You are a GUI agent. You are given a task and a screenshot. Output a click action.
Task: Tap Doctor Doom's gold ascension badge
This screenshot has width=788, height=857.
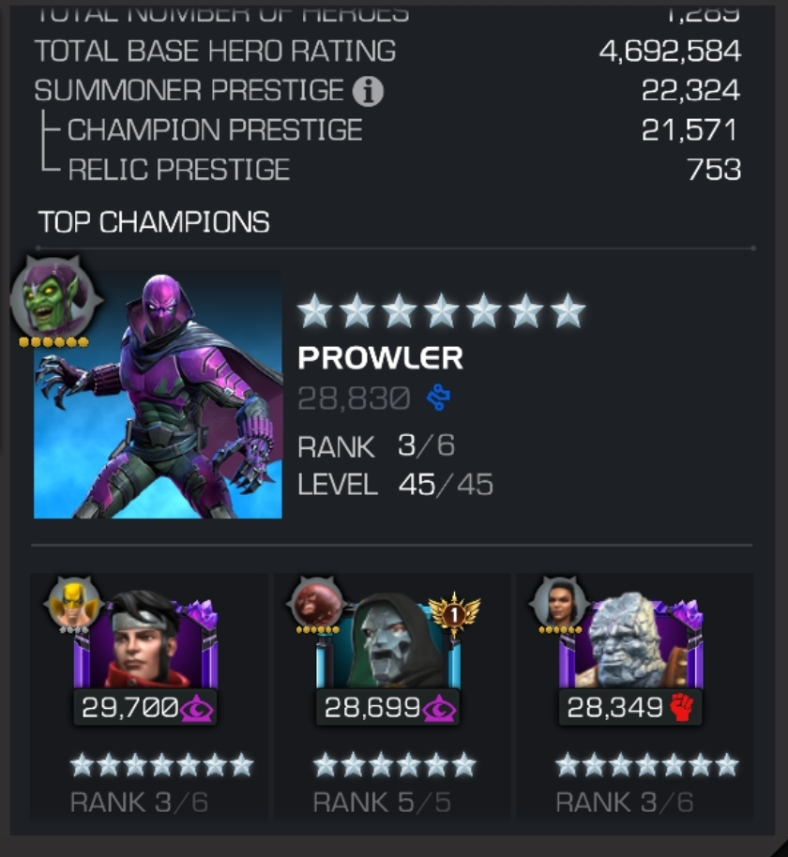[x=454, y=614]
